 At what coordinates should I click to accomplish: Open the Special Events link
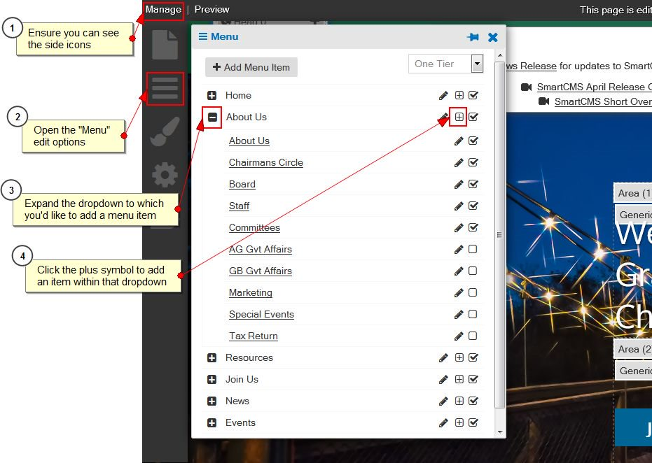tap(261, 314)
